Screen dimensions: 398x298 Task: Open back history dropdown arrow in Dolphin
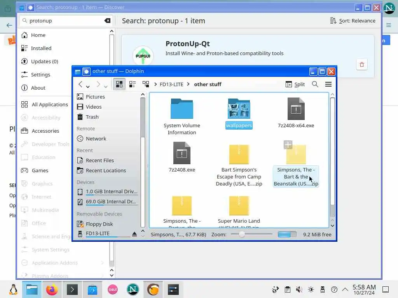[x=88, y=87]
